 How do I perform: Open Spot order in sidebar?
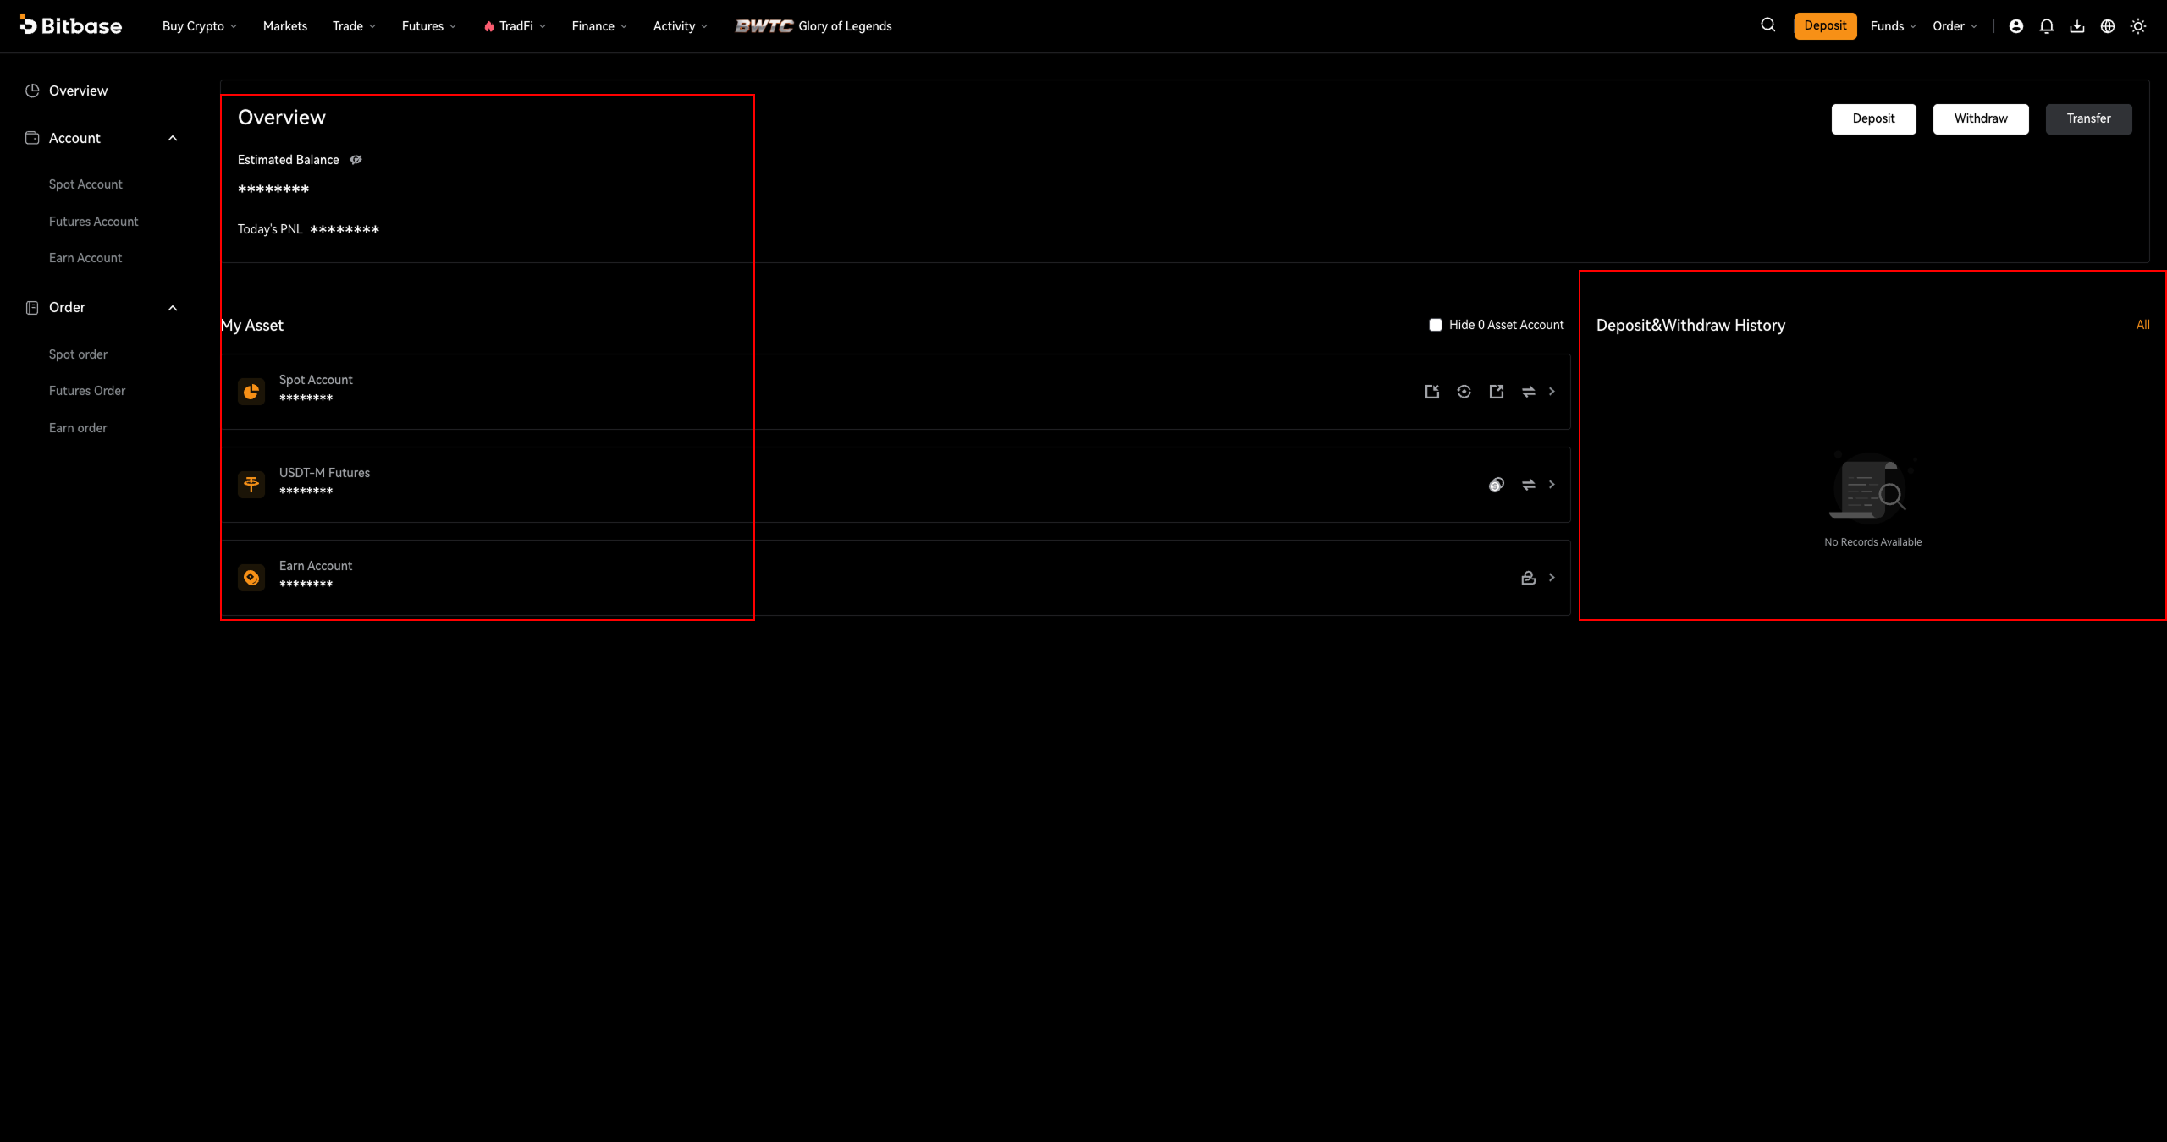(78, 354)
